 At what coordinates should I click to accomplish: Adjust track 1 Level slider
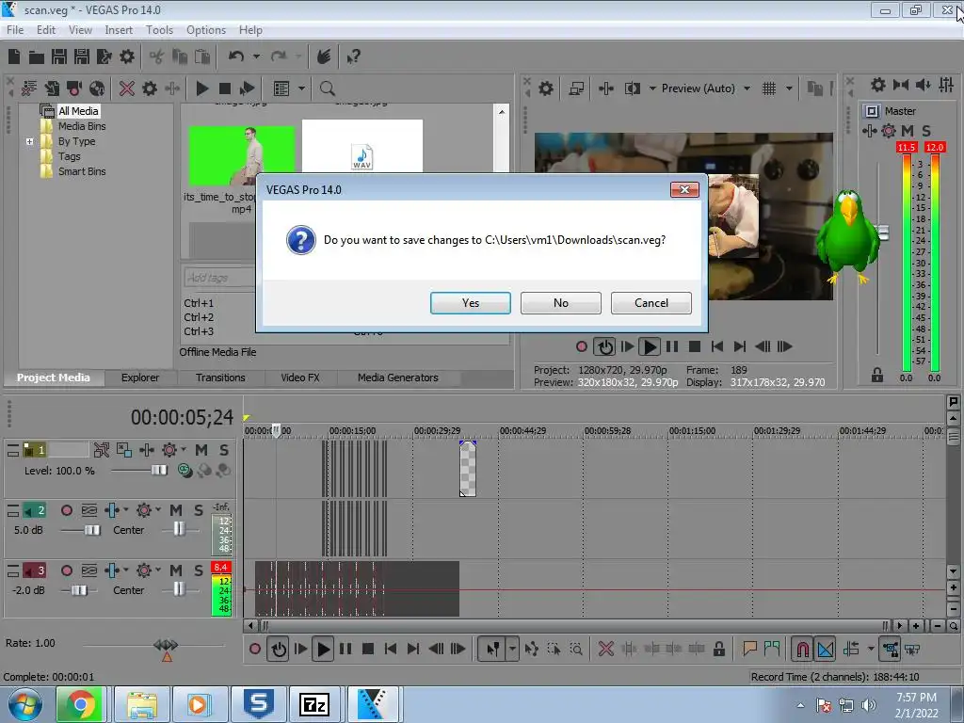158,471
